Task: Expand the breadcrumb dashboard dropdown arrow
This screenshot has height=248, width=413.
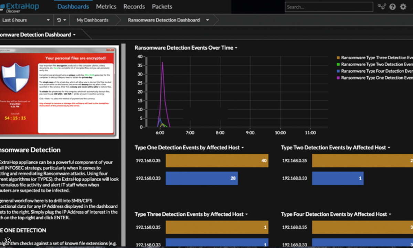Action: (208, 20)
